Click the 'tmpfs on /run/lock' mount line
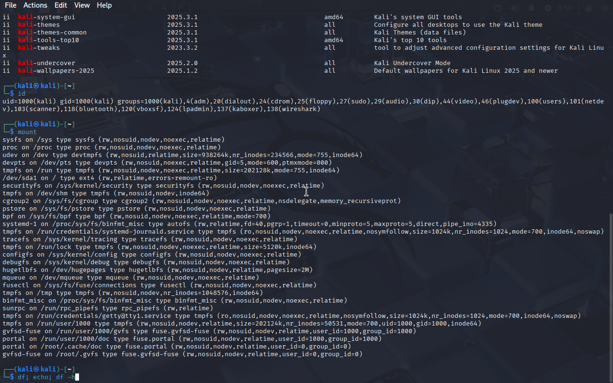Screen dimensions: 613x383 159,247
